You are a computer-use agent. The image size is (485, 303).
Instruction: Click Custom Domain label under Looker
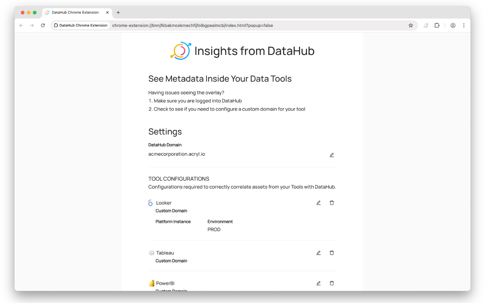pos(171,211)
